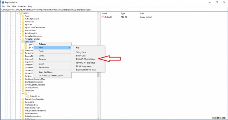Screen dimensions: 228x120
Task: Click the DefaultIcon folder icon
Action: click(28, 96)
